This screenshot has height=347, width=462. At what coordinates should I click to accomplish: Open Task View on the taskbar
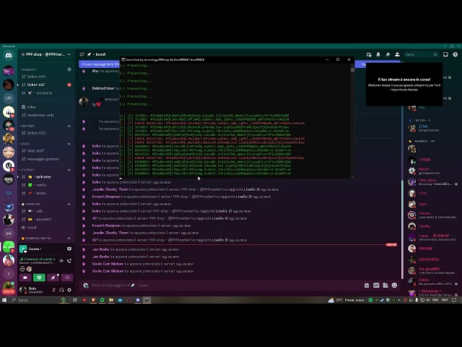pos(75,300)
